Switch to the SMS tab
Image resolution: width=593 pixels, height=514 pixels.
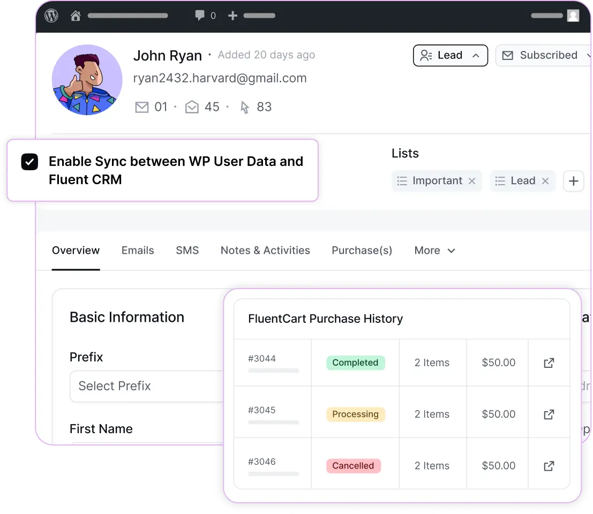point(187,250)
